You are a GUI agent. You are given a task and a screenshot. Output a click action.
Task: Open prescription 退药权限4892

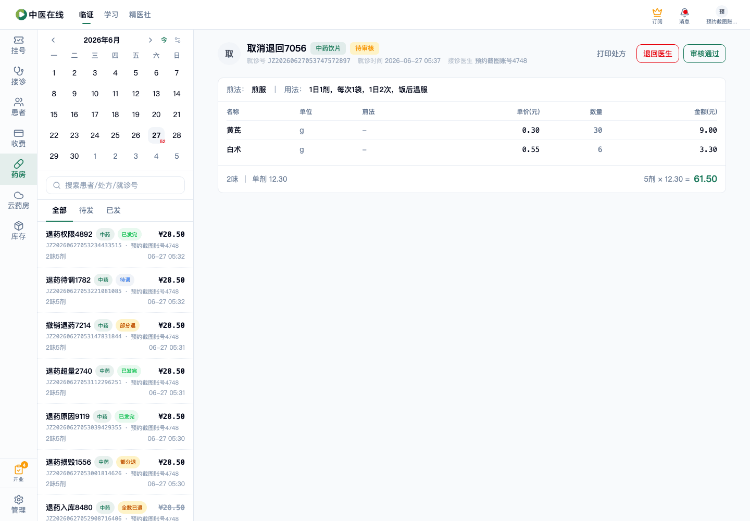[x=115, y=245]
